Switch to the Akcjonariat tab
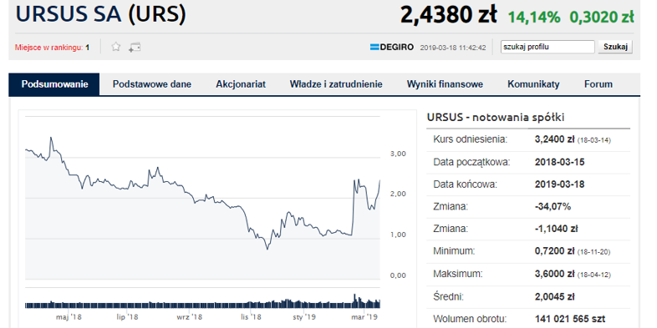 (x=241, y=84)
